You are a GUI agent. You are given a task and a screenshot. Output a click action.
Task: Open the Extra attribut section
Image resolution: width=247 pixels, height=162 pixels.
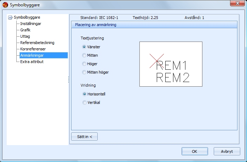coord(32,62)
